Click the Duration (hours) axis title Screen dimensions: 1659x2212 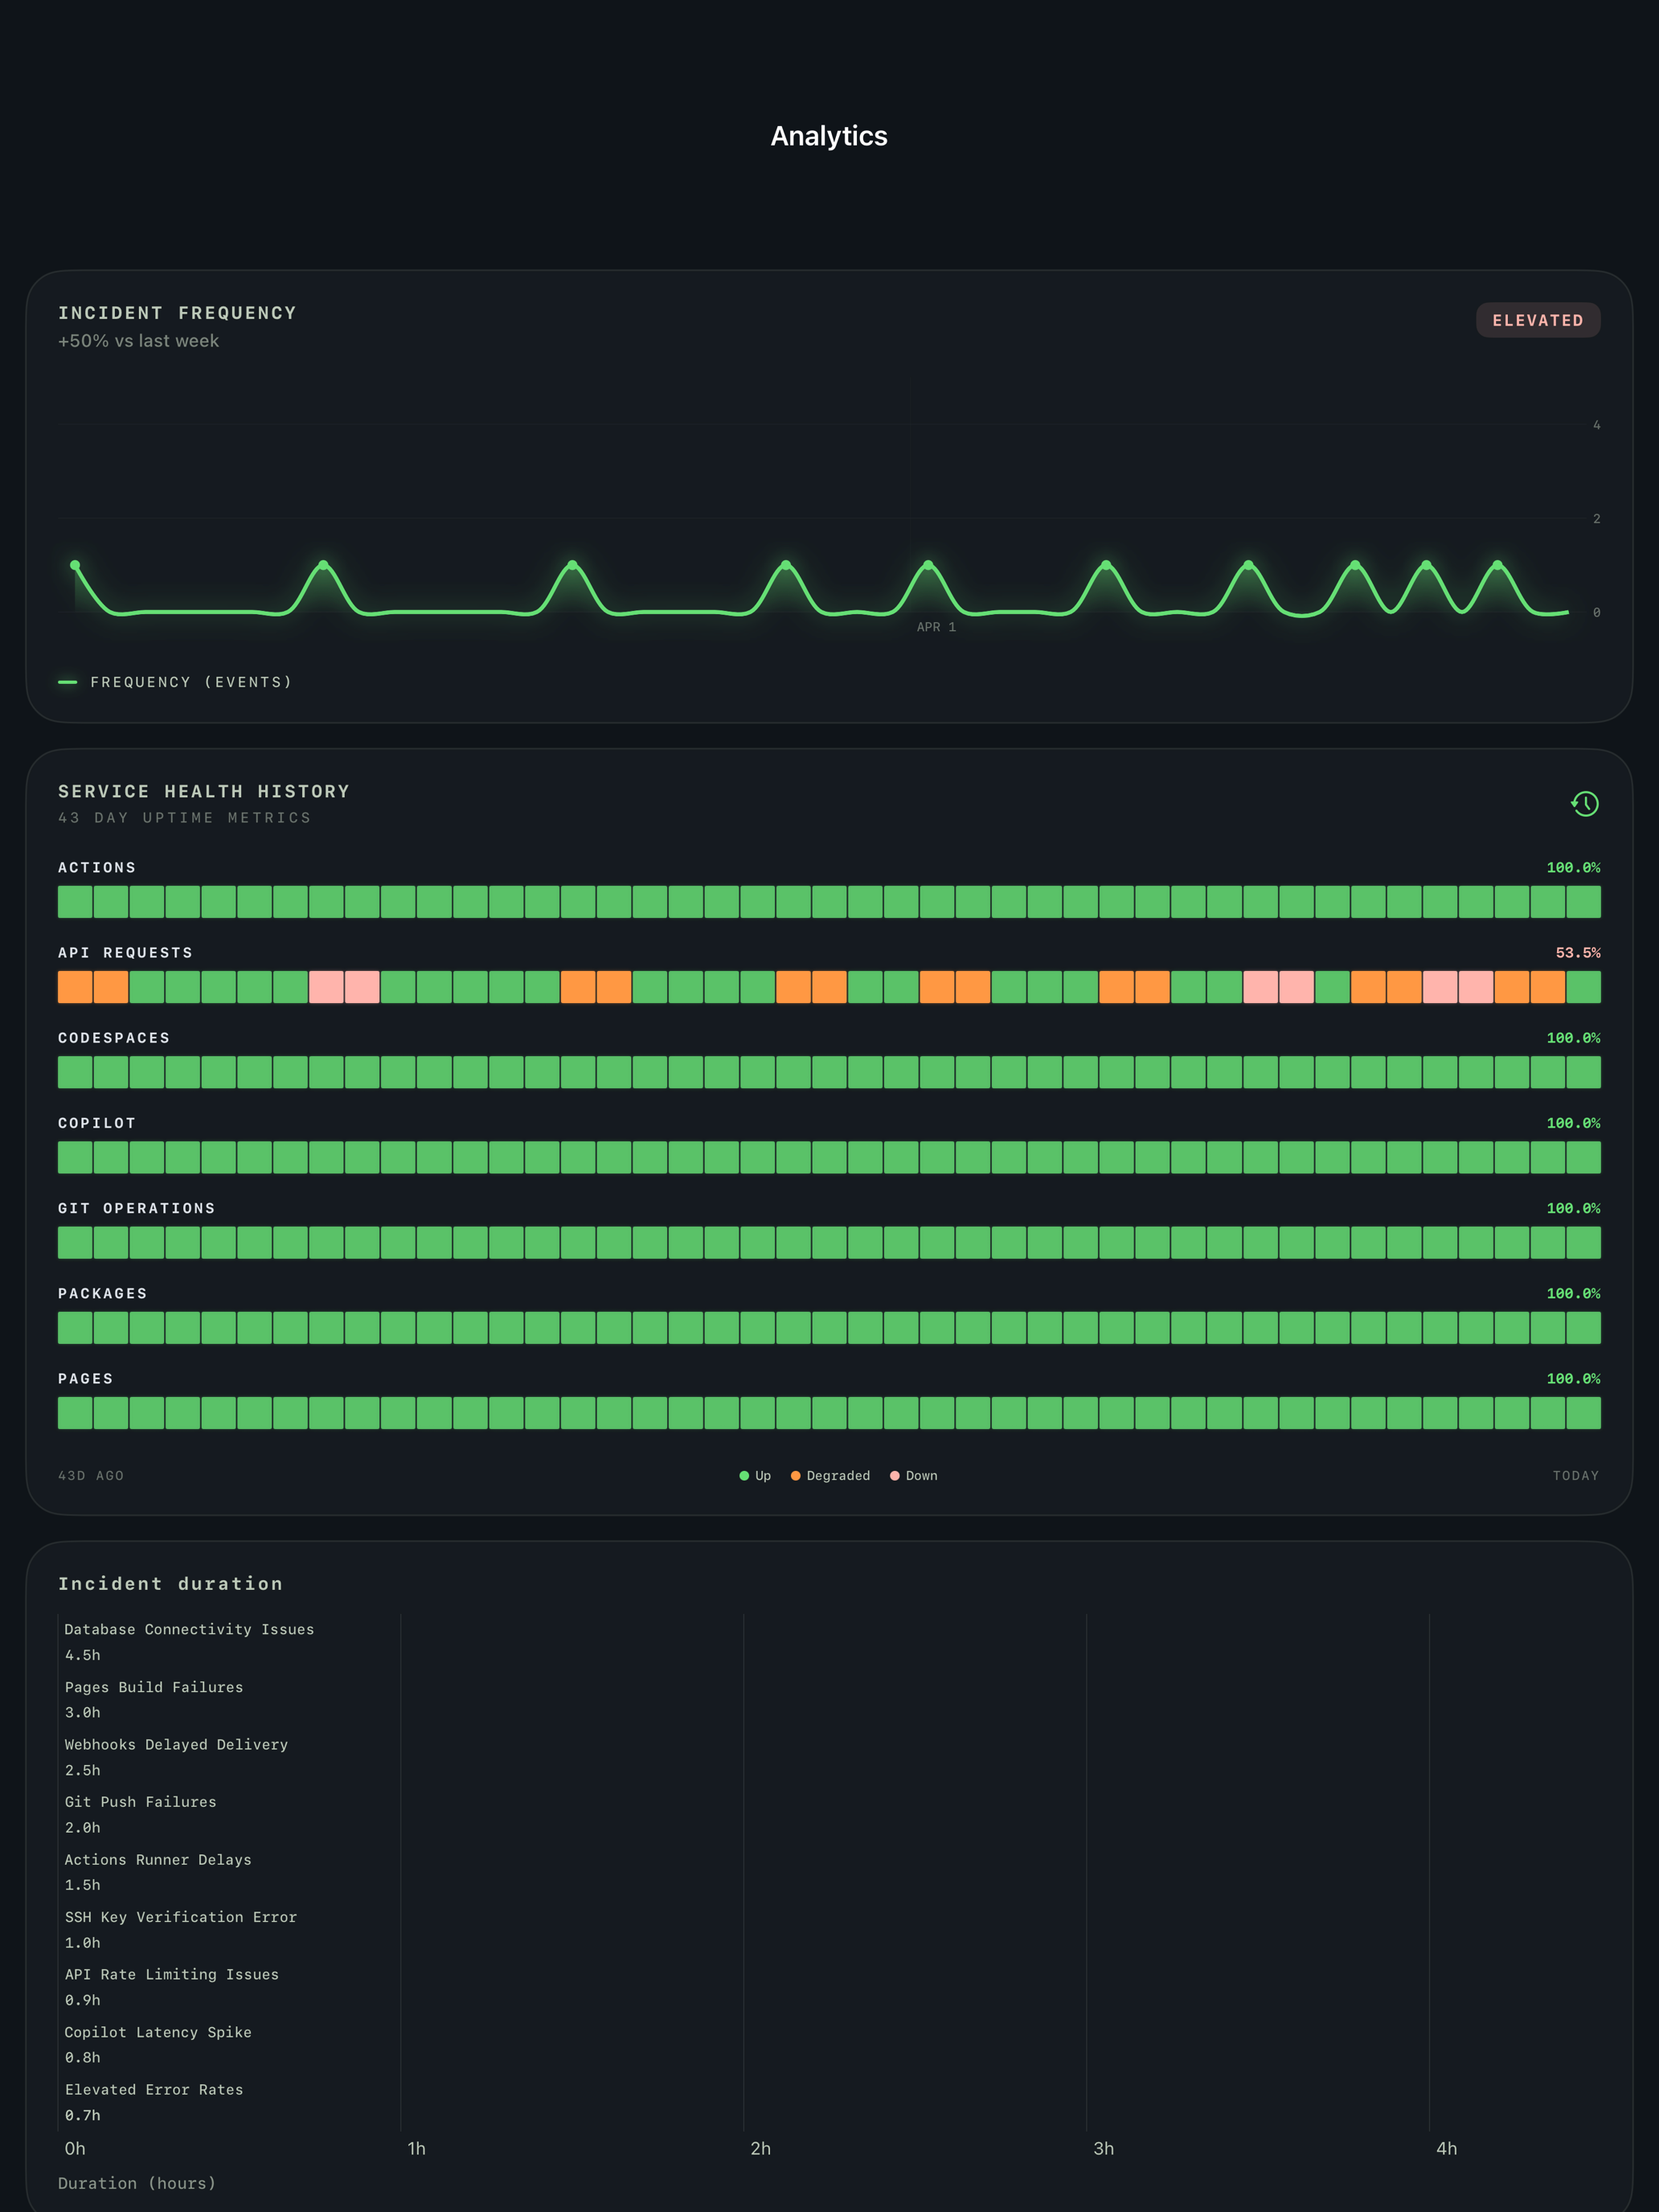click(x=137, y=2183)
